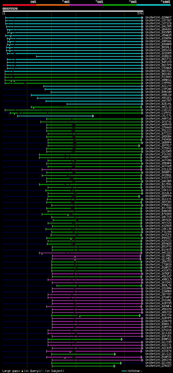
Task: Open hit UniRef100_B7T210
Action: [158, 133]
